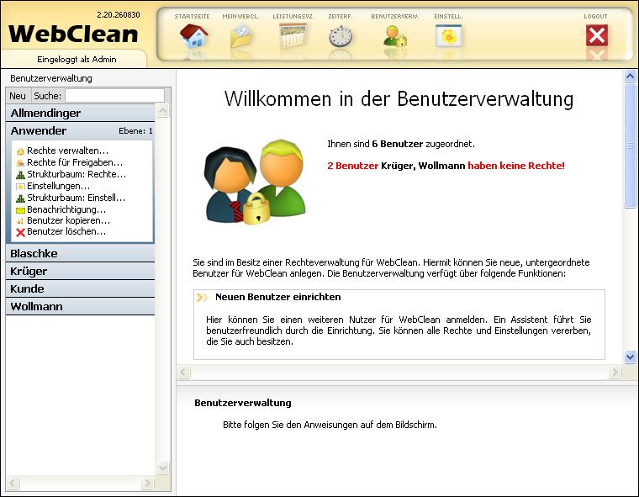Click Neuen Benutzer einrichten heading
Viewport: 639px width, 497px height.
coord(278,297)
